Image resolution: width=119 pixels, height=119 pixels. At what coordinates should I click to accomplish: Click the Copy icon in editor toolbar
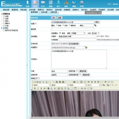pos(54,82)
